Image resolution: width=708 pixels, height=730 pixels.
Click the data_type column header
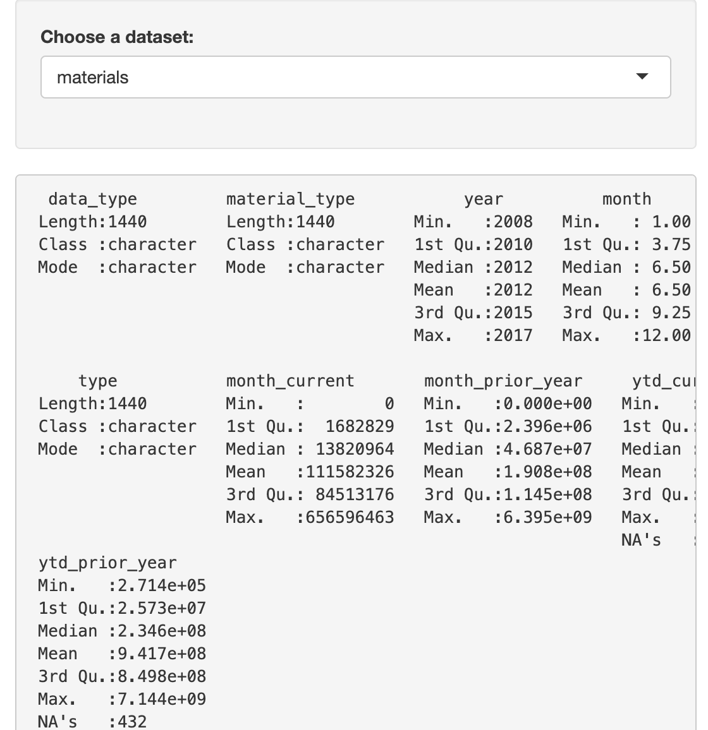[x=93, y=200]
